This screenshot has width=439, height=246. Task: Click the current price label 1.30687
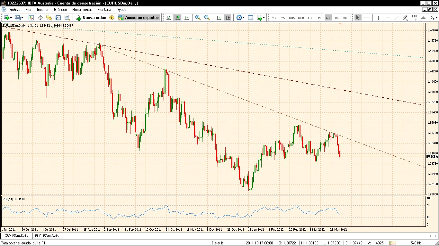click(432, 157)
